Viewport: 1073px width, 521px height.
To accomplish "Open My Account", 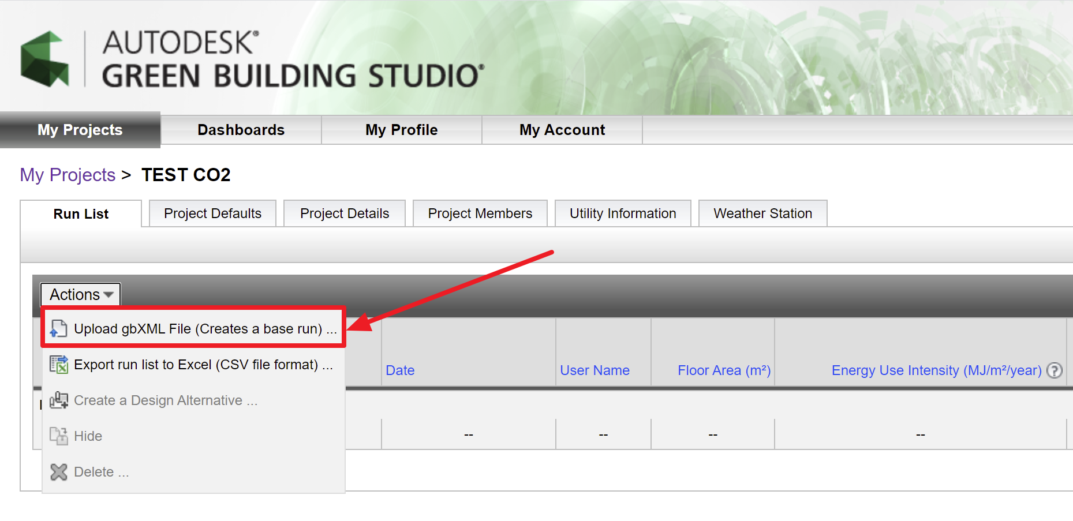I will 562,130.
